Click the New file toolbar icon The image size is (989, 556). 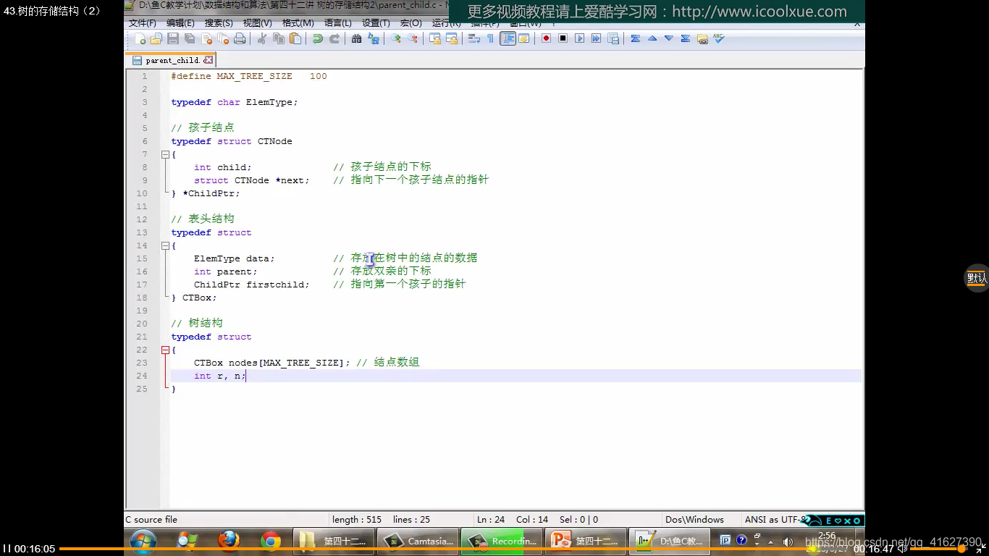(x=140, y=39)
